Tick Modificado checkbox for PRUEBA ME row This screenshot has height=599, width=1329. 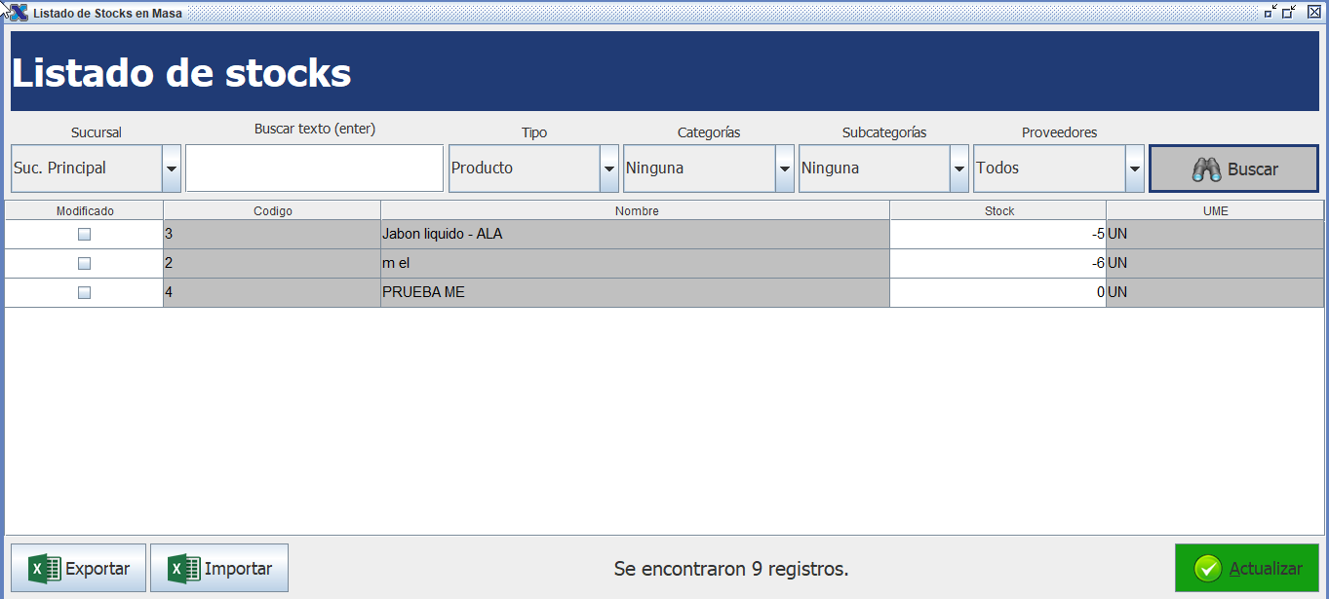coord(84,293)
